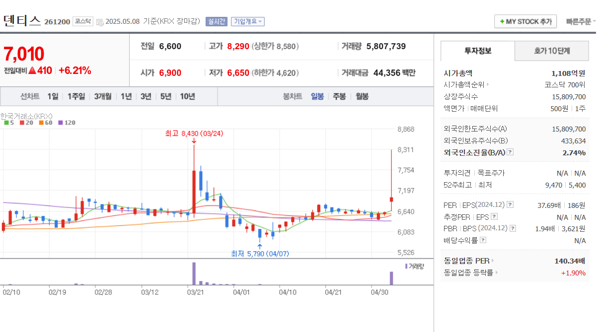Click the 시가총액 value 1,108억원
This screenshot has width=597, height=332.
tap(568, 73)
